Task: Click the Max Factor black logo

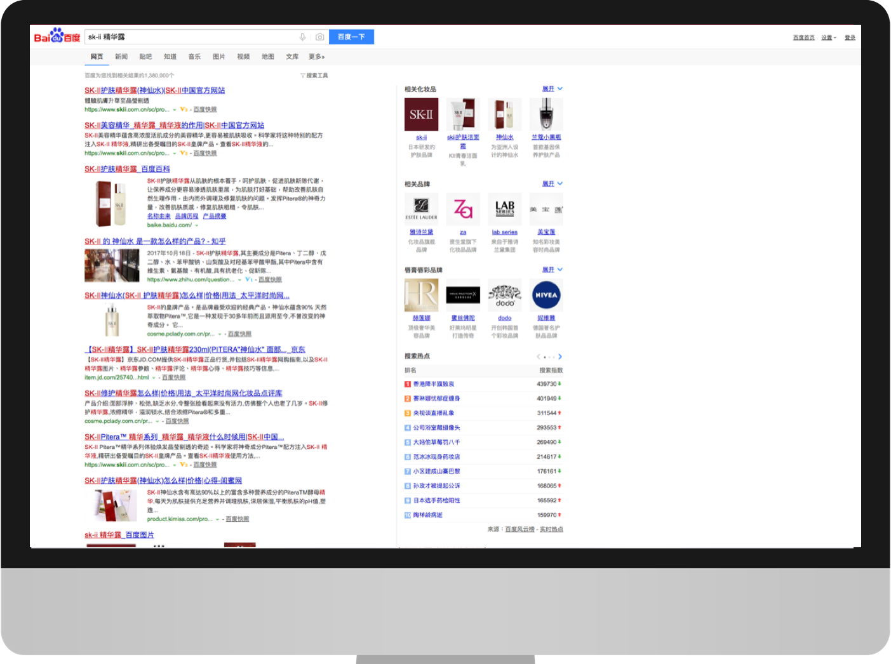Action: (x=463, y=295)
